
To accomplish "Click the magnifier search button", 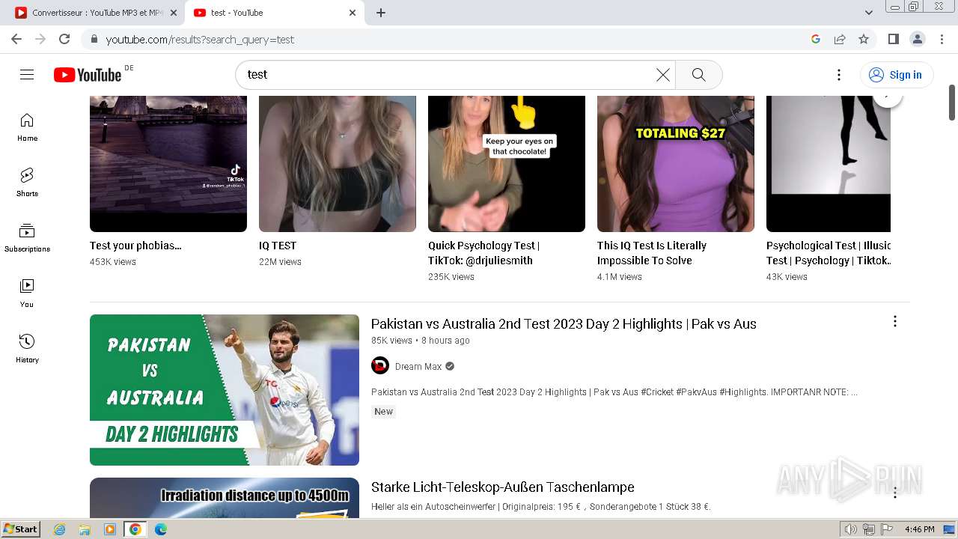I will [699, 75].
